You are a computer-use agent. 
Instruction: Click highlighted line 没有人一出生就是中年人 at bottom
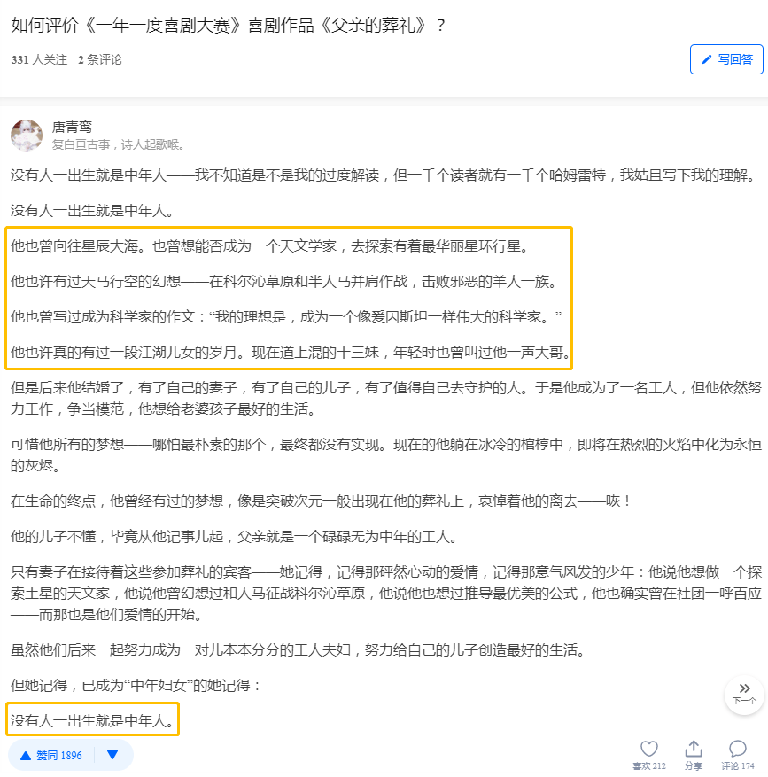(x=93, y=720)
